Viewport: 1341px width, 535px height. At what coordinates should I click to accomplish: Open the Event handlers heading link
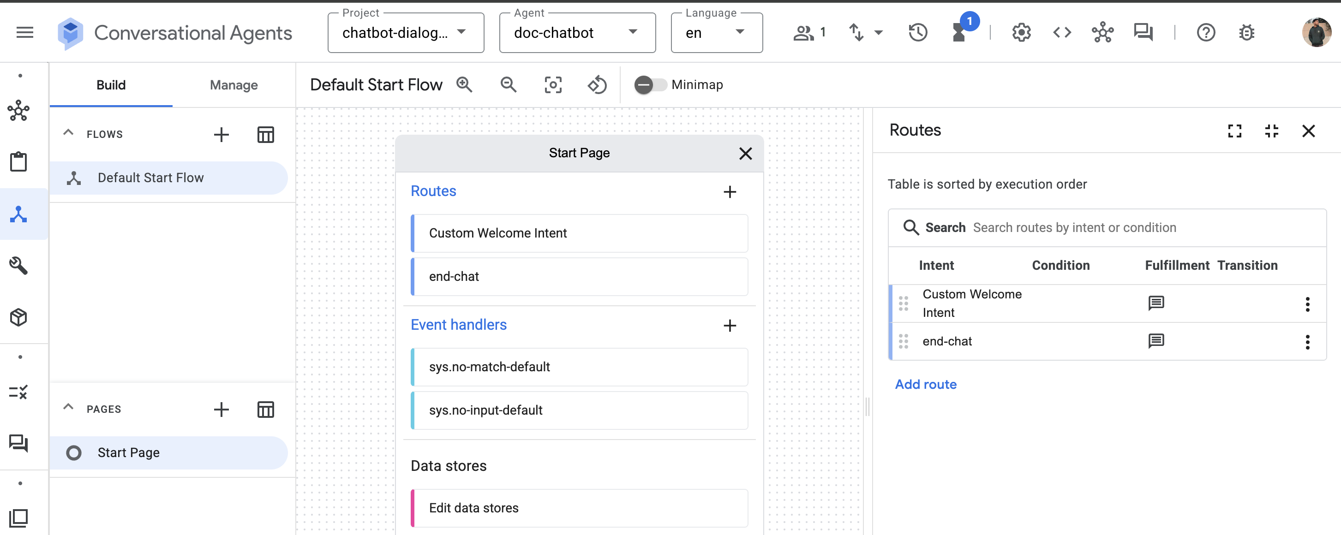click(458, 325)
